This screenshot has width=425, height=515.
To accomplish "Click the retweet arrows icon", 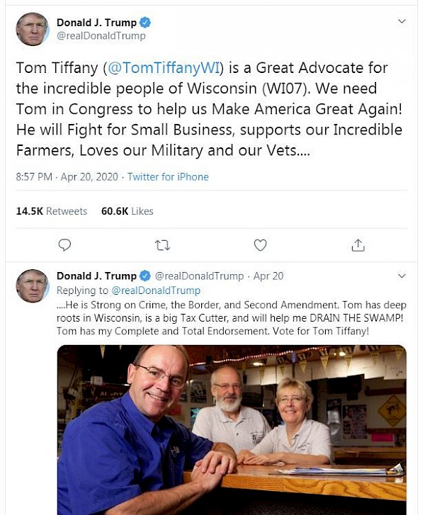I will click(162, 245).
